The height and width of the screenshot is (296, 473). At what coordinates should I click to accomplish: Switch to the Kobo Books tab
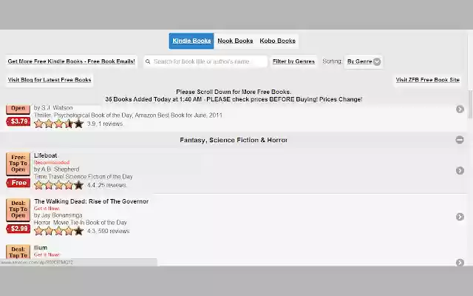278,41
